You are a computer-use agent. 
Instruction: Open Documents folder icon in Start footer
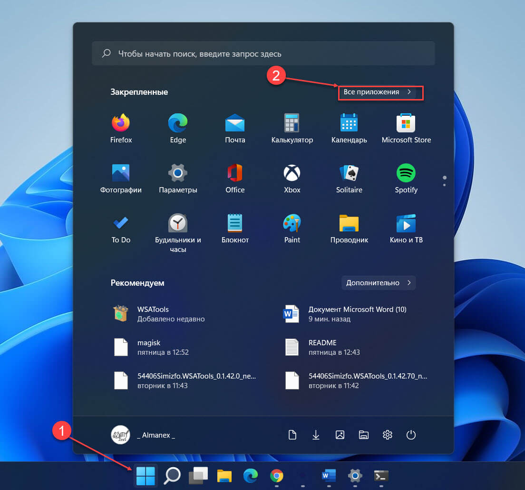coord(292,435)
